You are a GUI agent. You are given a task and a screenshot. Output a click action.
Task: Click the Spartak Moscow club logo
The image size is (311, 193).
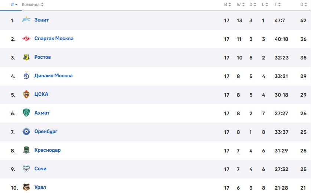pos(26,38)
